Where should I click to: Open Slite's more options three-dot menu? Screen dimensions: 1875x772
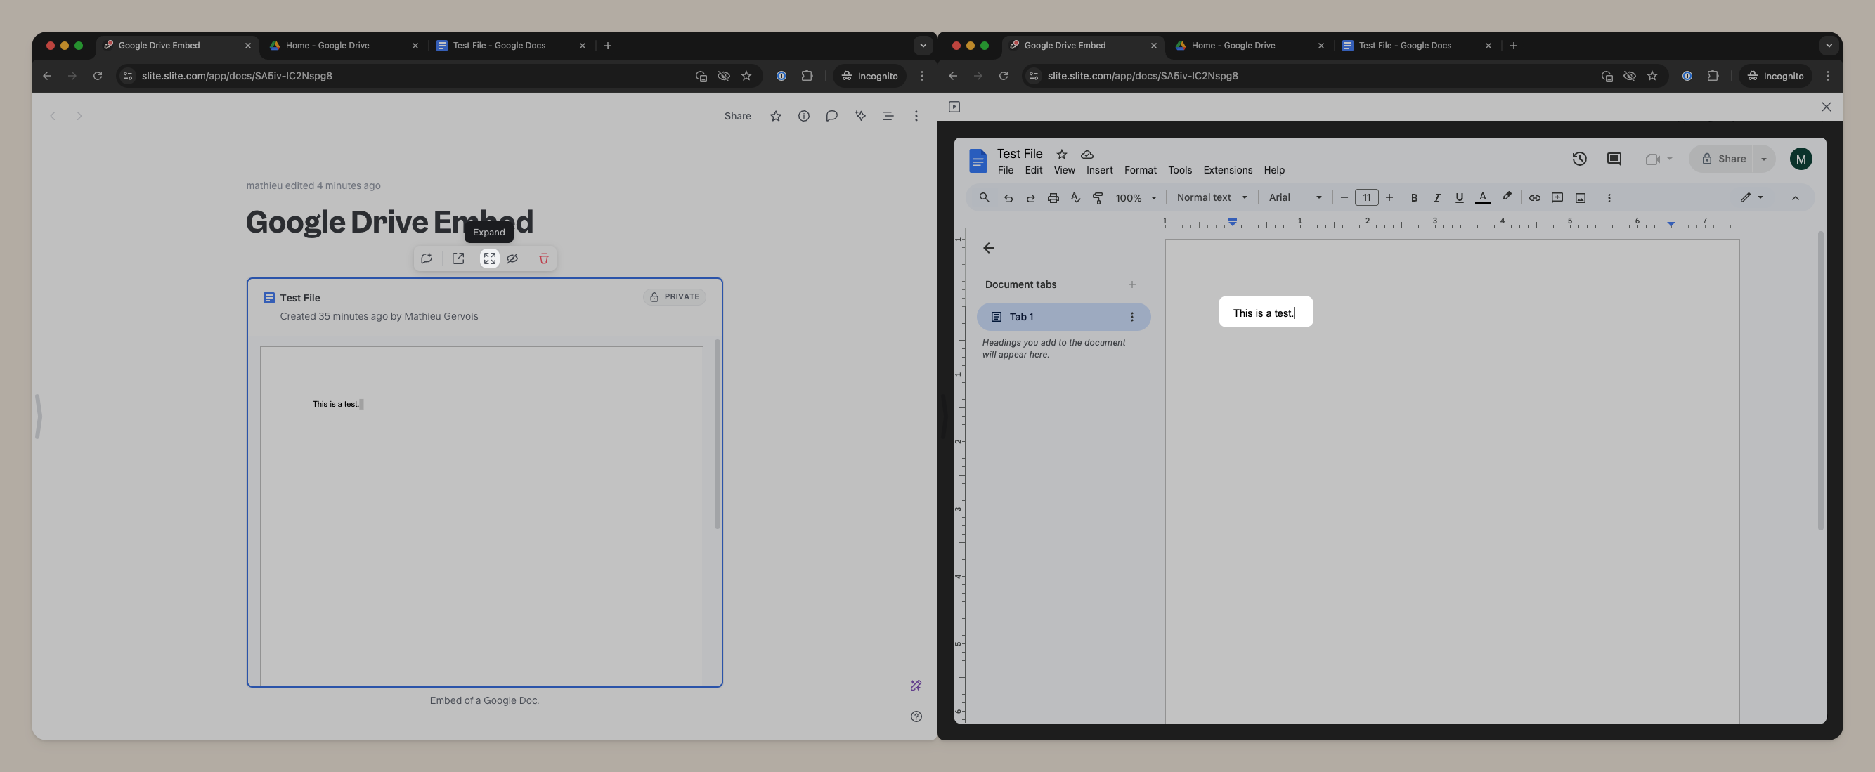[x=916, y=116]
